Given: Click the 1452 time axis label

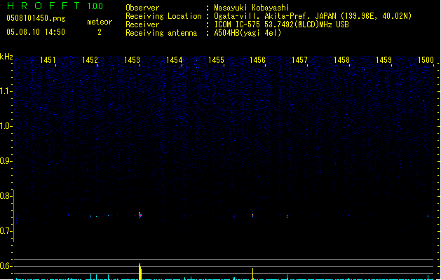Looking at the screenshot, I should [x=90, y=59].
